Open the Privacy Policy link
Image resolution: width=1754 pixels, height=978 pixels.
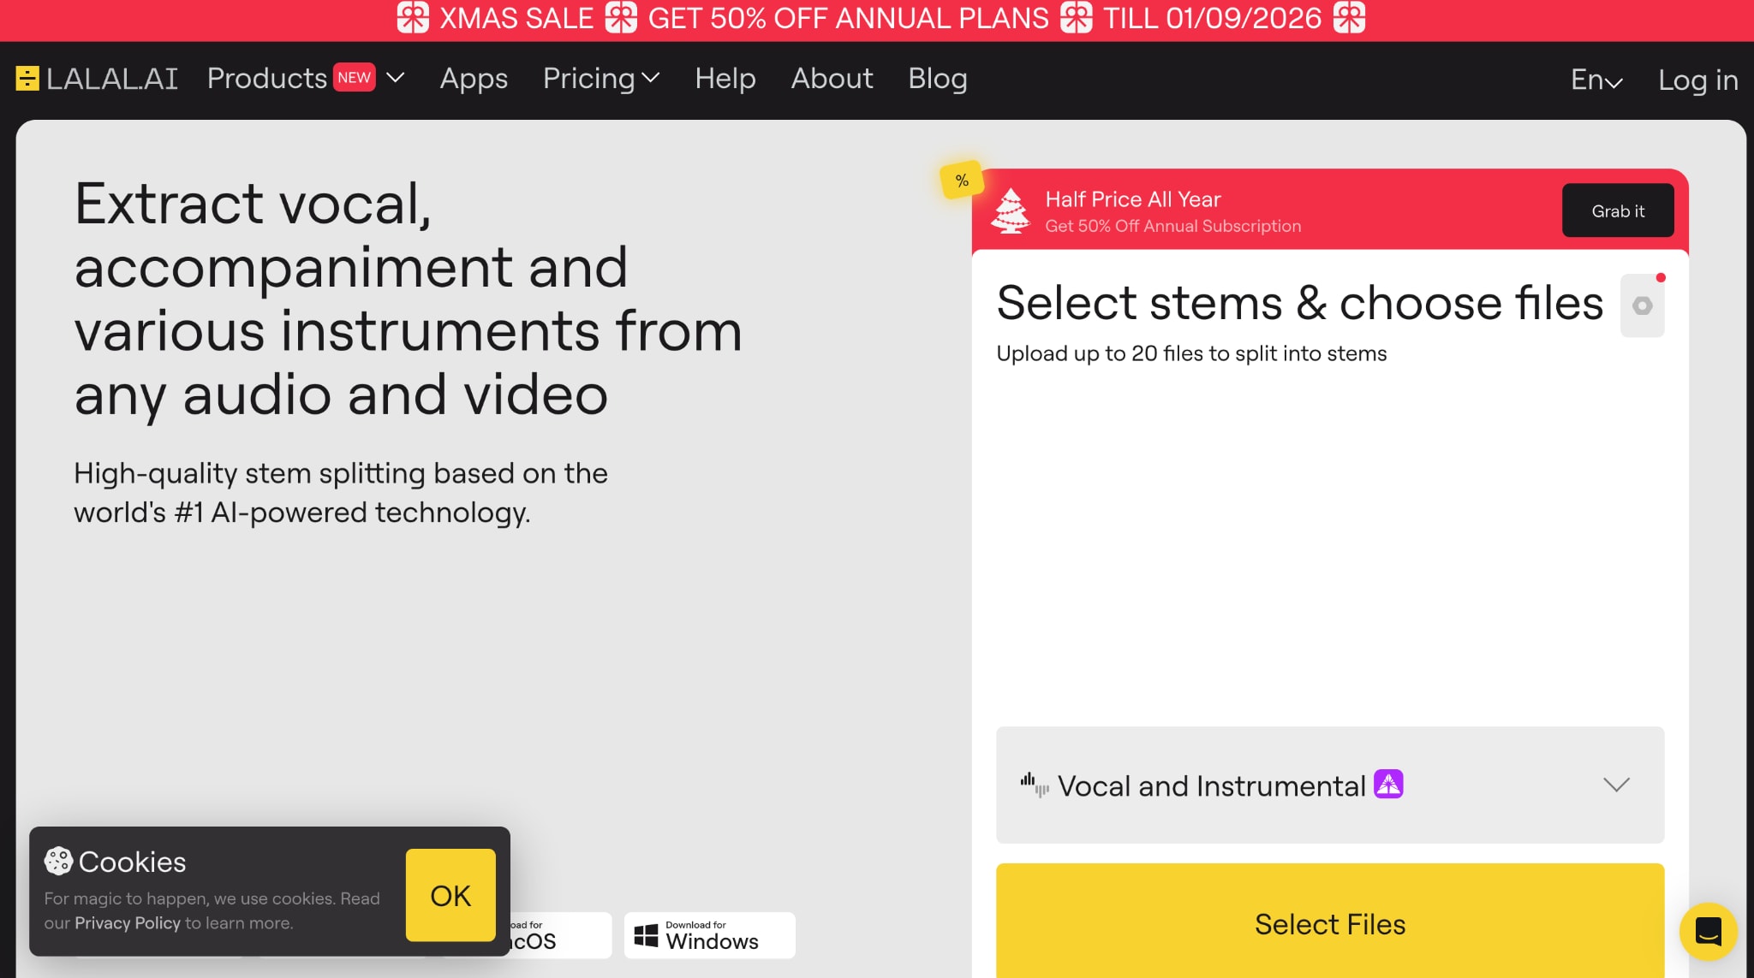click(127, 922)
